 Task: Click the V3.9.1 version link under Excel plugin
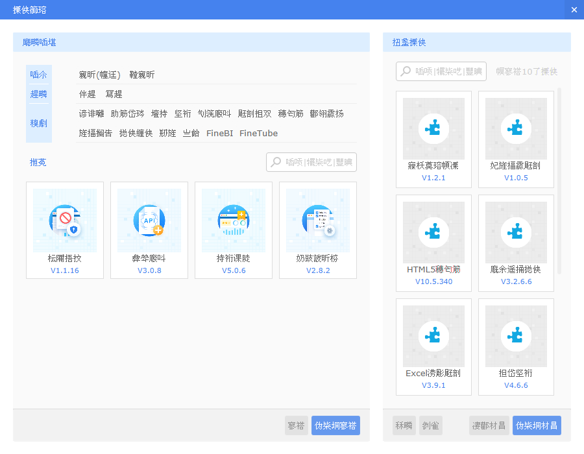433,385
